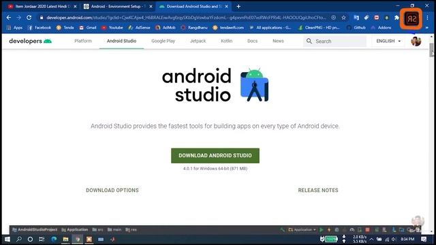Close the Android Environment Setup tab

(x=151, y=6)
